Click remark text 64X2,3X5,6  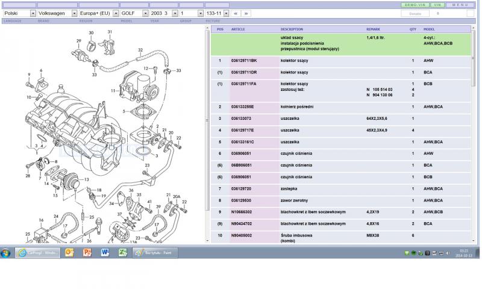(377, 119)
